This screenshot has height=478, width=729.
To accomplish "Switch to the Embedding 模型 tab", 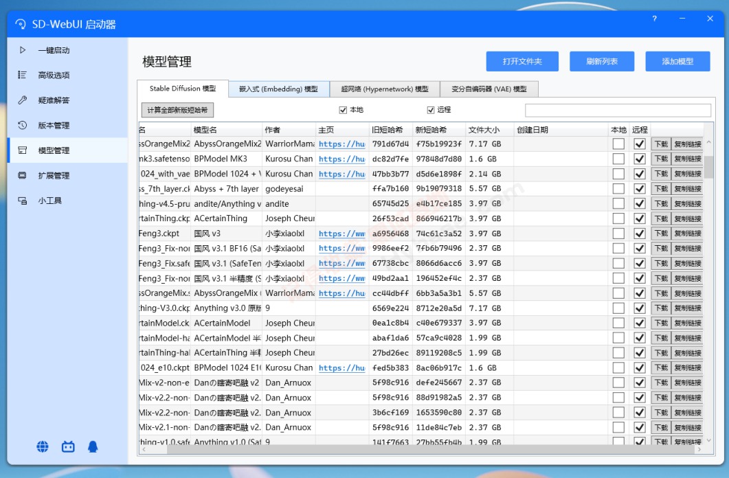I will pyautogui.click(x=278, y=89).
